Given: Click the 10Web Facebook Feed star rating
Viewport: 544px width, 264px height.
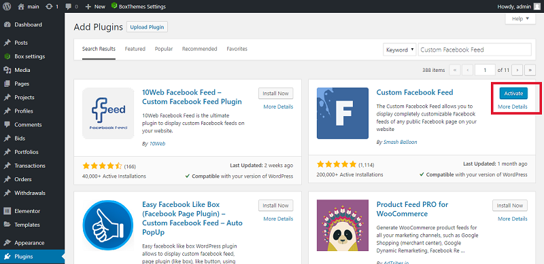Looking at the screenshot, I should coord(103,166).
